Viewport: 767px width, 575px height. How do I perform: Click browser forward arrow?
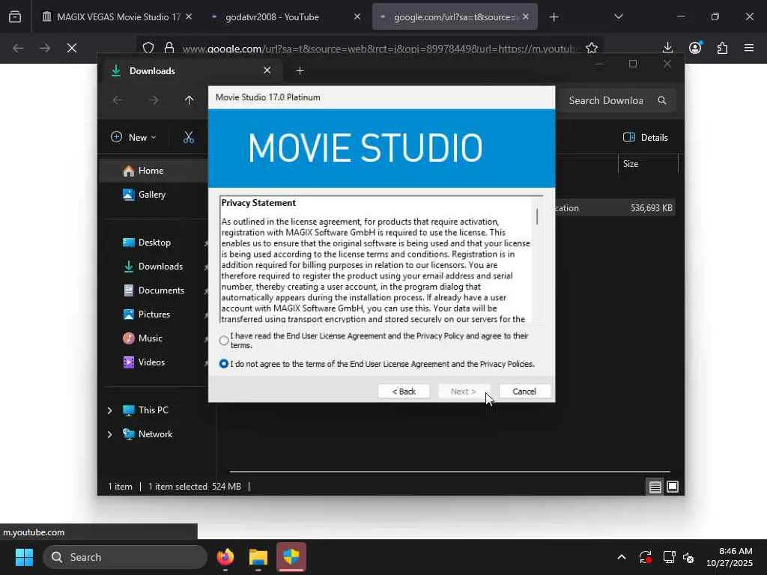(x=45, y=48)
